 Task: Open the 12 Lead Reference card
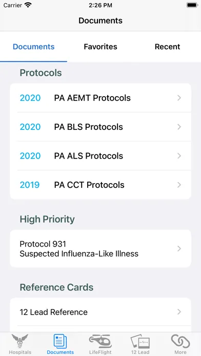pyautogui.click(x=100, y=312)
